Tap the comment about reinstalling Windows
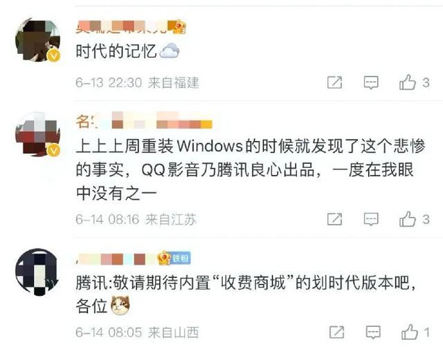The width and height of the screenshot is (443, 349). [x=251, y=170]
